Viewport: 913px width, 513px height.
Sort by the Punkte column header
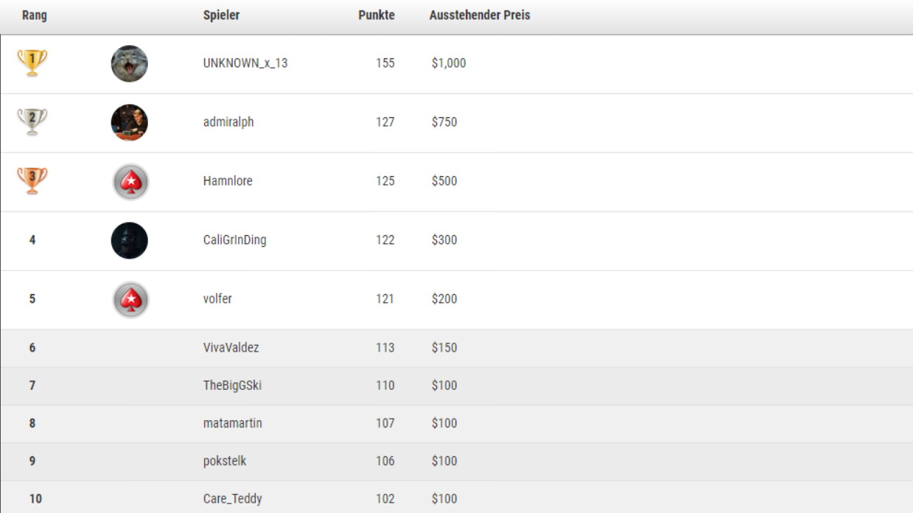tap(377, 15)
